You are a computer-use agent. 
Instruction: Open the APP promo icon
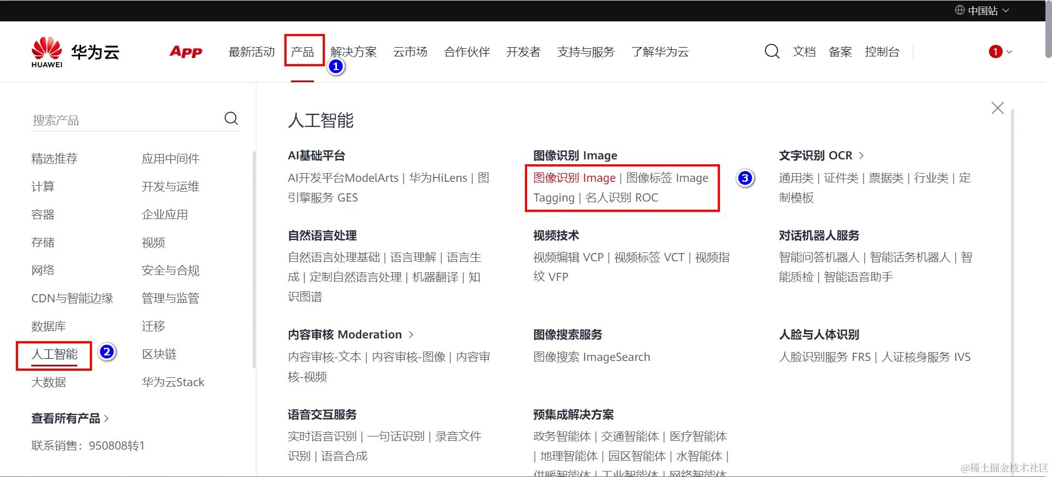click(x=186, y=52)
